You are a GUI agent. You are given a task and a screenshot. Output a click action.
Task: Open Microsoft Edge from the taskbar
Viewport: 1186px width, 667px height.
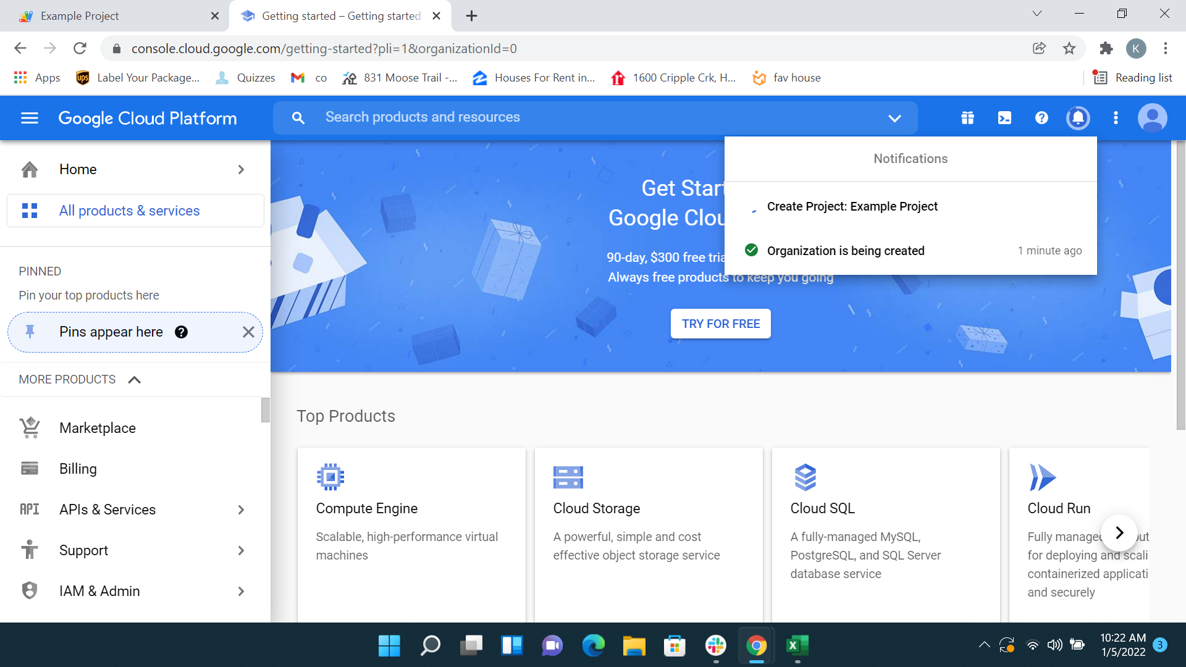[593, 646]
